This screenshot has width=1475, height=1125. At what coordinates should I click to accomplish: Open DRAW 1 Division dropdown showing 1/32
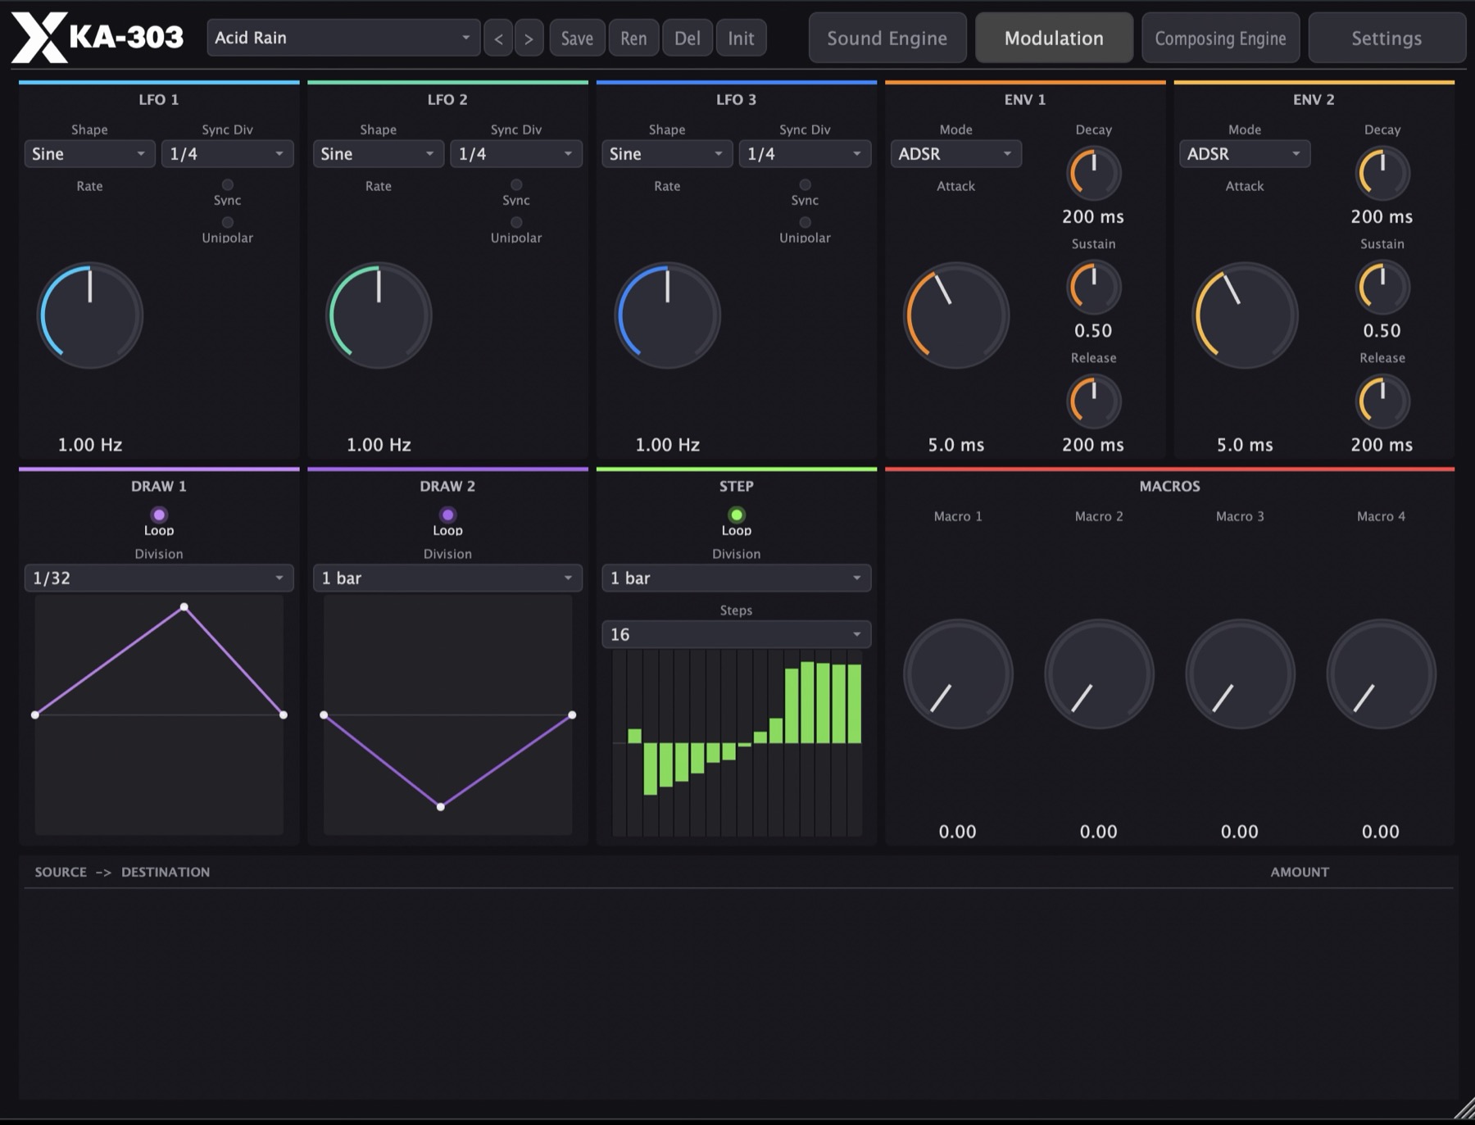pyautogui.click(x=159, y=578)
